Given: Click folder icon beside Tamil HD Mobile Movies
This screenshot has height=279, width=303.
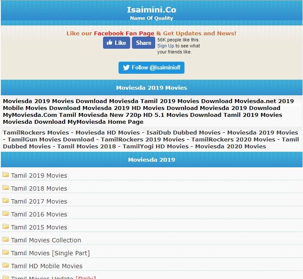Looking at the screenshot, I should point(6,265).
